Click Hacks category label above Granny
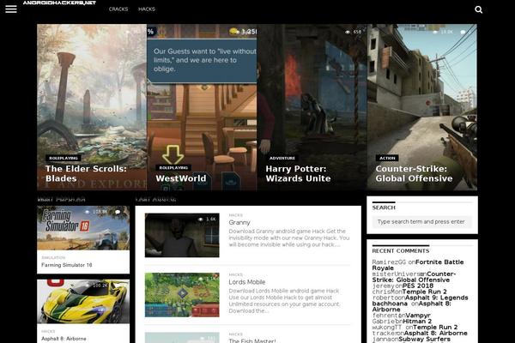This screenshot has height=343, width=515. (236, 215)
